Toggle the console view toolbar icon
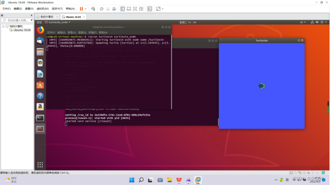This screenshot has height=185, width=330. [150, 9]
